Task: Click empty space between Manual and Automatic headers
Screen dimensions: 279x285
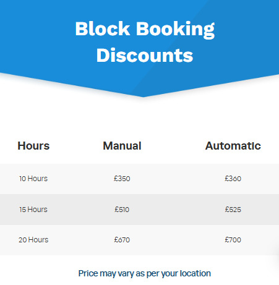Action: pyautogui.click(x=173, y=146)
